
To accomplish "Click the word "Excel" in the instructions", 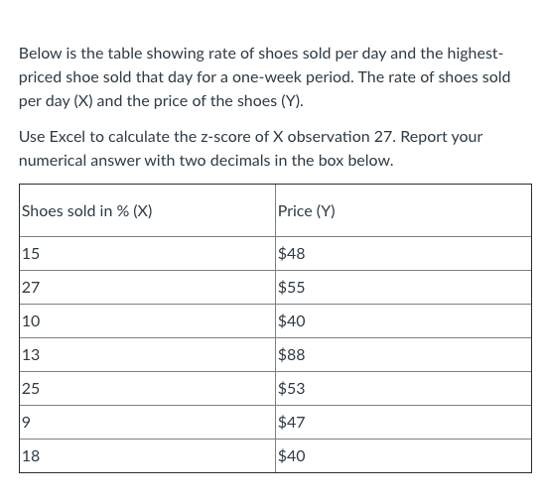I will (x=68, y=137).
